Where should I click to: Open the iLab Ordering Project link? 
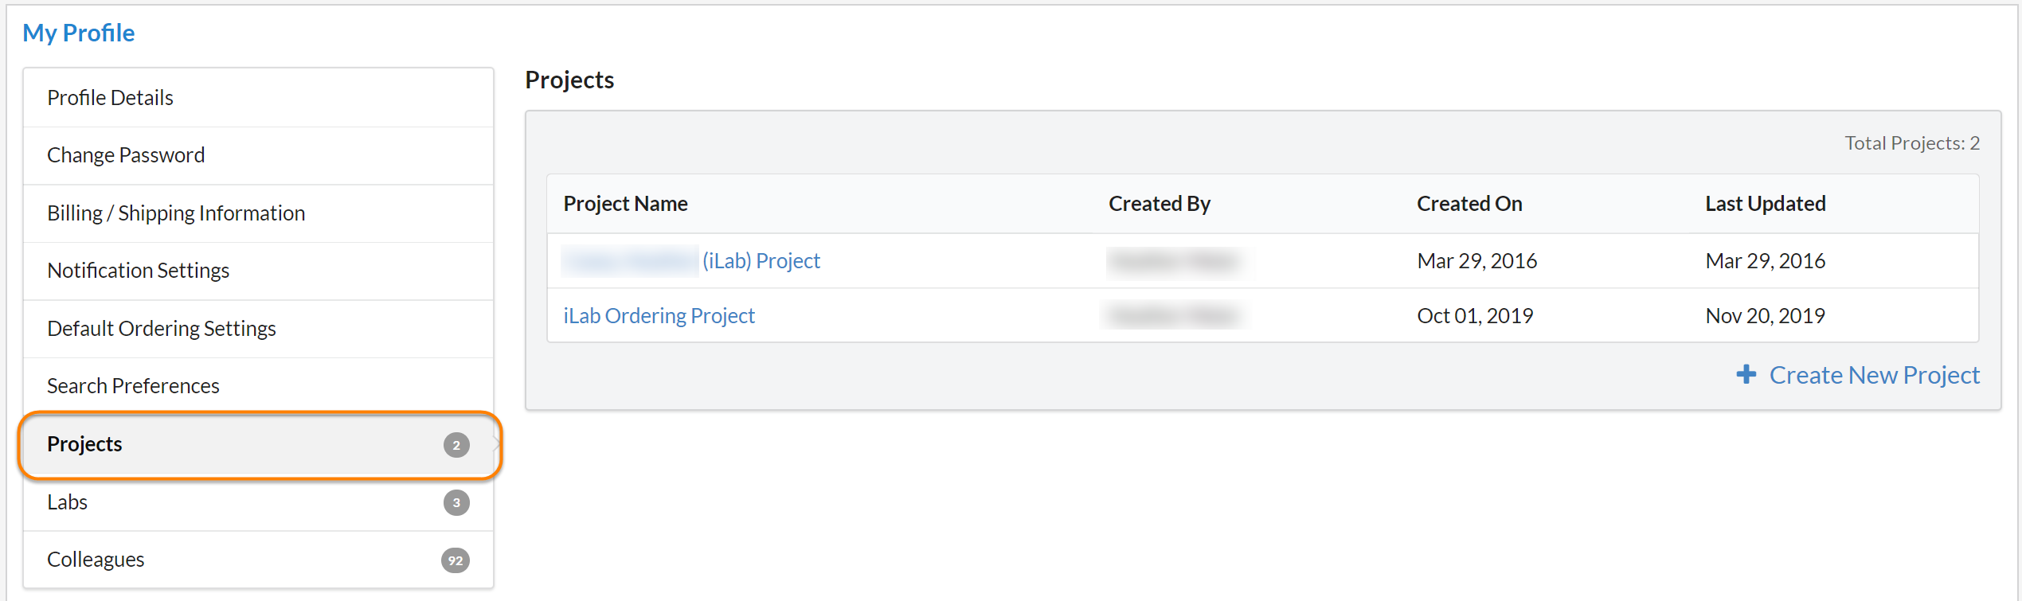point(659,316)
